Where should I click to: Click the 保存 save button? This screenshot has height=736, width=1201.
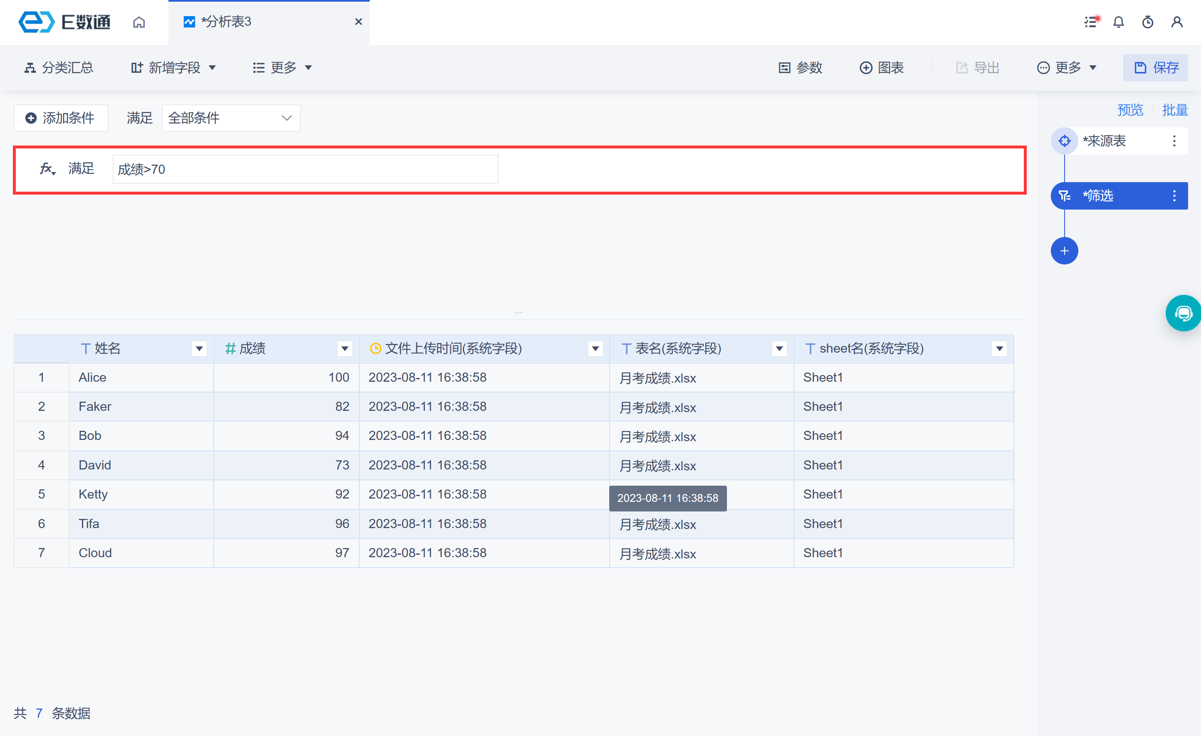(1155, 68)
